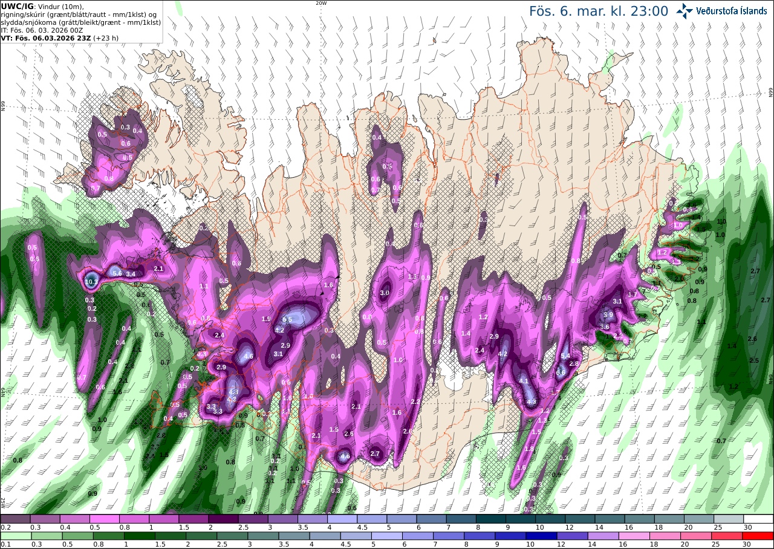Image resolution: width=774 pixels, height=549 pixels.
Task: Click the 5.5 precipitation value on the map
Action: (287, 319)
